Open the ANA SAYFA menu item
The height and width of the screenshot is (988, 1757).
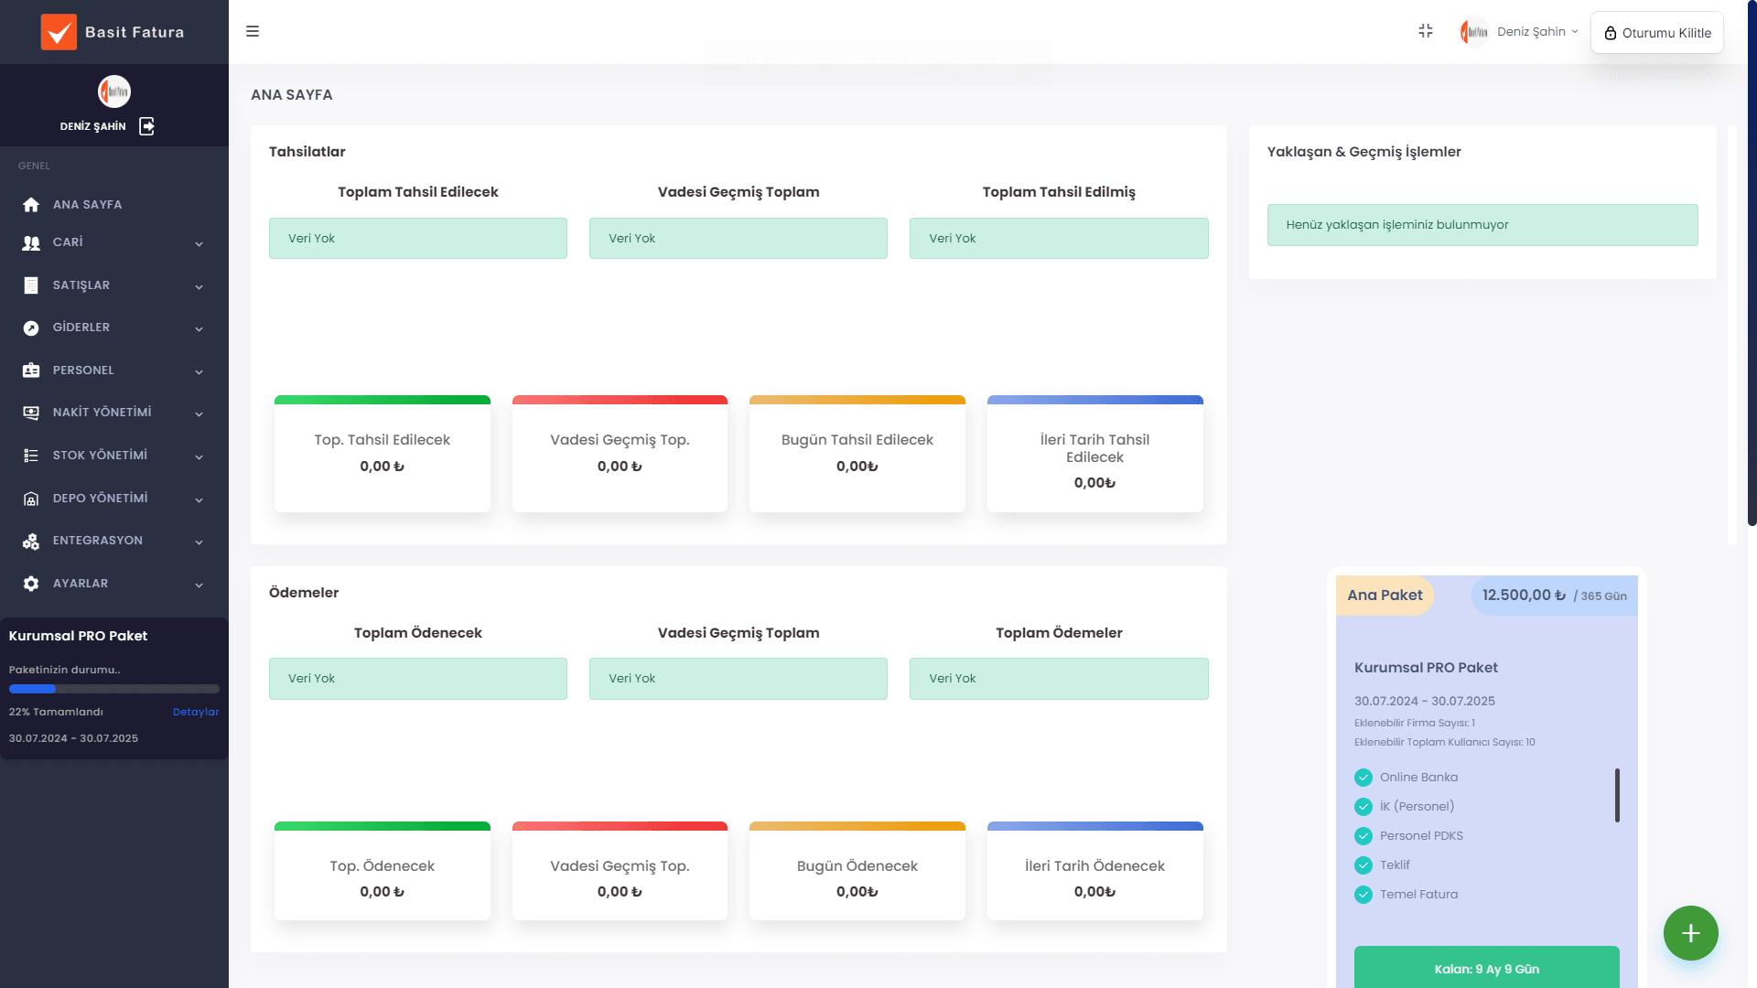click(114, 205)
